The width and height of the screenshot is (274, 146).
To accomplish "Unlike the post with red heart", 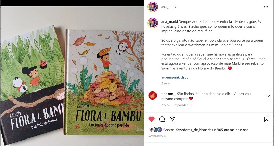I will pyautogui.click(x=151, y=119).
